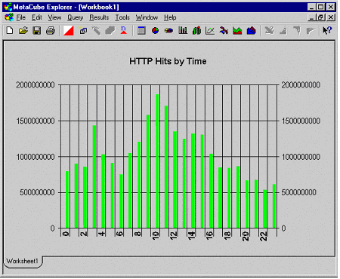
Task: Open the Results menu
Action: pyautogui.click(x=99, y=17)
